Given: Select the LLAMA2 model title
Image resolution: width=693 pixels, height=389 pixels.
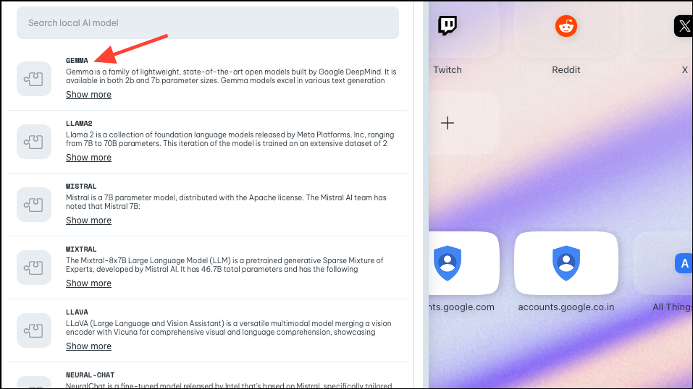Looking at the screenshot, I should pos(79,123).
